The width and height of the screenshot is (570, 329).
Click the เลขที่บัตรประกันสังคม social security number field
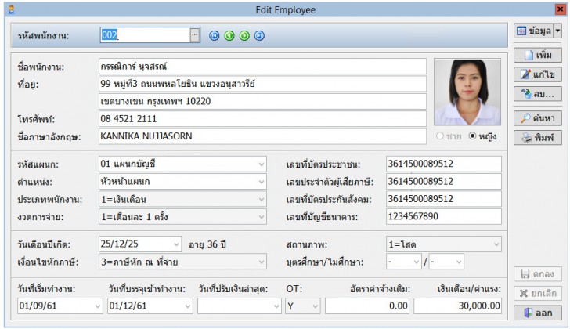click(x=444, y=199)
